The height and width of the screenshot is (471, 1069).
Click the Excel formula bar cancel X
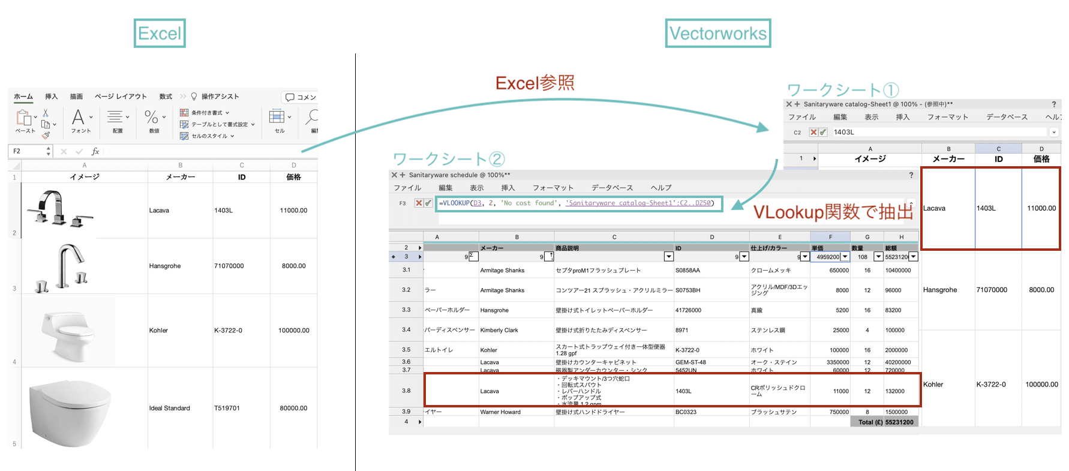(64, 152)
